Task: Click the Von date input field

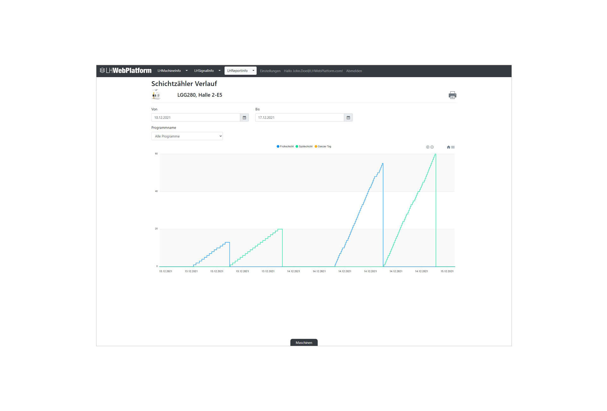Action: [195, 118]
